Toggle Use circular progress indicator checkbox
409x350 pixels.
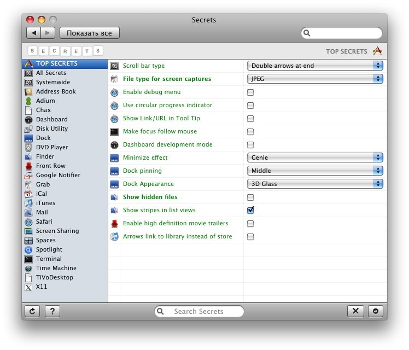[x=250, y=106]
